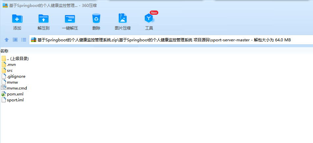The height and width of the screenshot is (143, 313).
Task: Go up one level with arrow icon
Action: pos(7,40)
